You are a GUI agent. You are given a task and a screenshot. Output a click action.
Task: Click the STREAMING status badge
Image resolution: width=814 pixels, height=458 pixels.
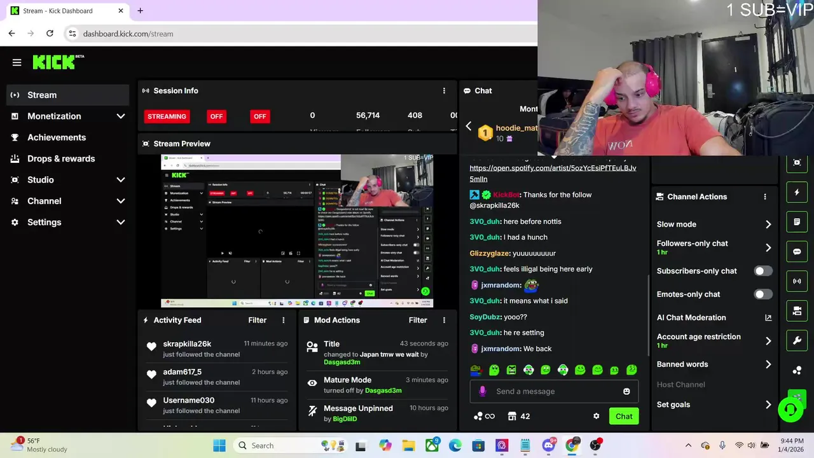167,116
